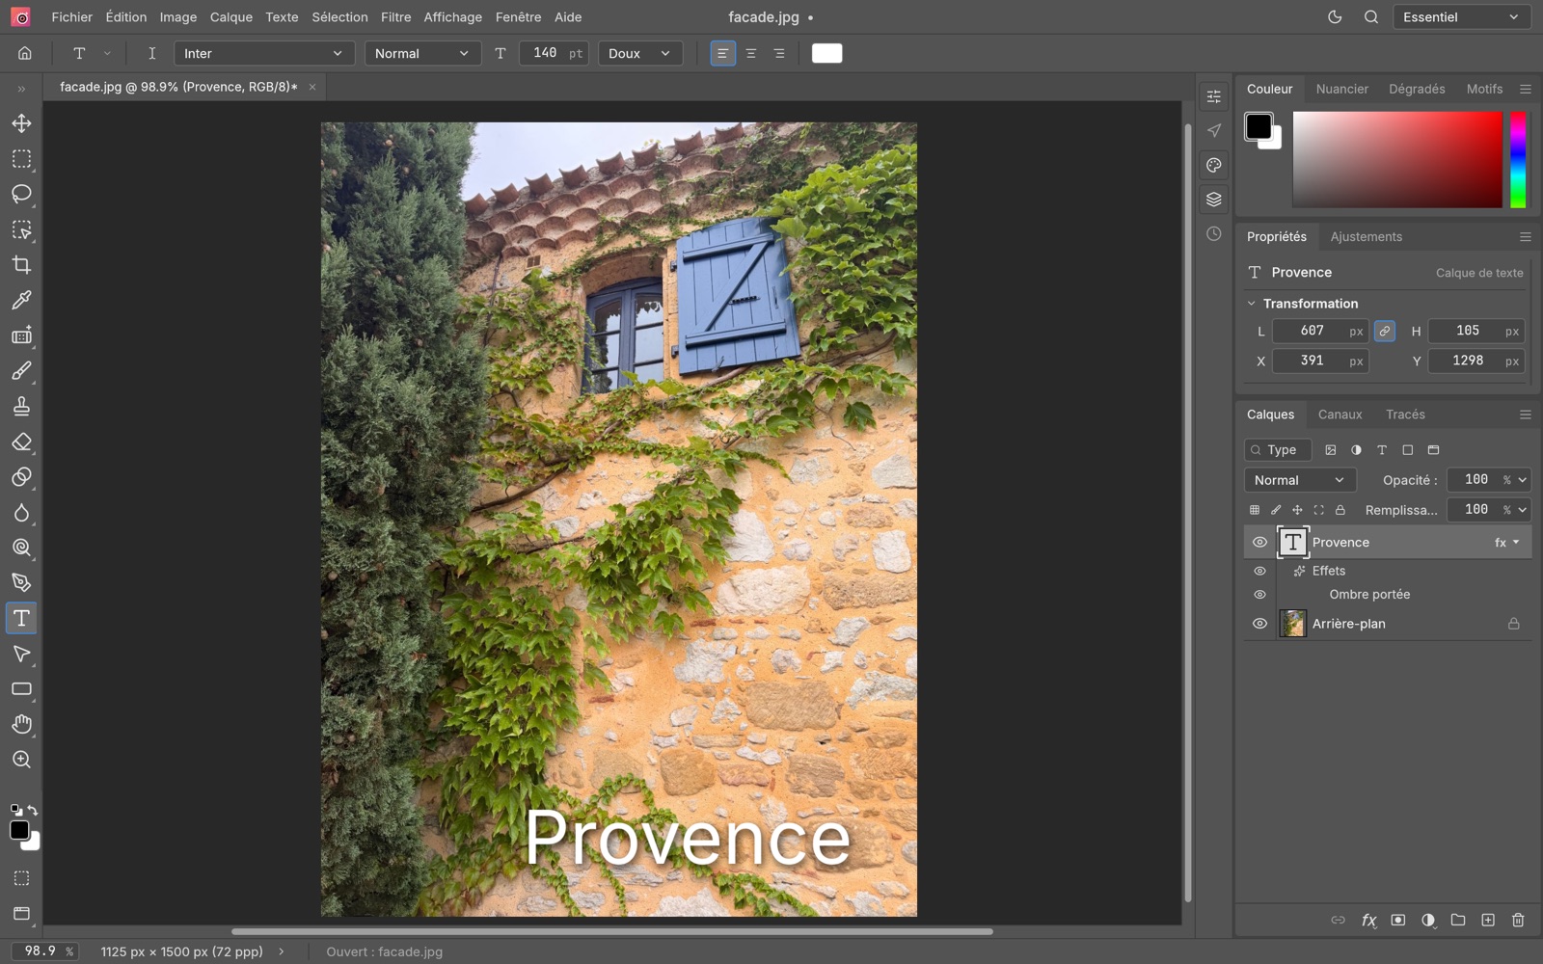The width and height of the screenshot is (1543, 964).
Task: Select the Crop tool
Action: [x=21, y=265]
